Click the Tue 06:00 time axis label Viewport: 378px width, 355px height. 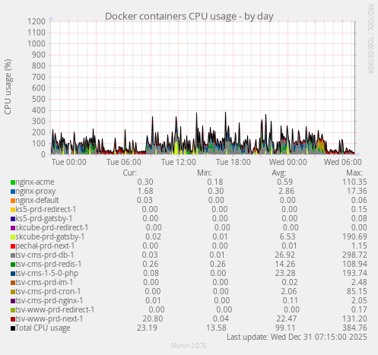click(x=124, y=162)
